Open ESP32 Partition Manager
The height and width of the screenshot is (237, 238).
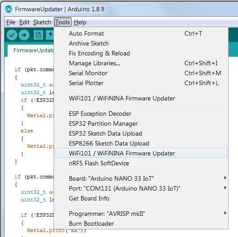(x=141, y=123)
